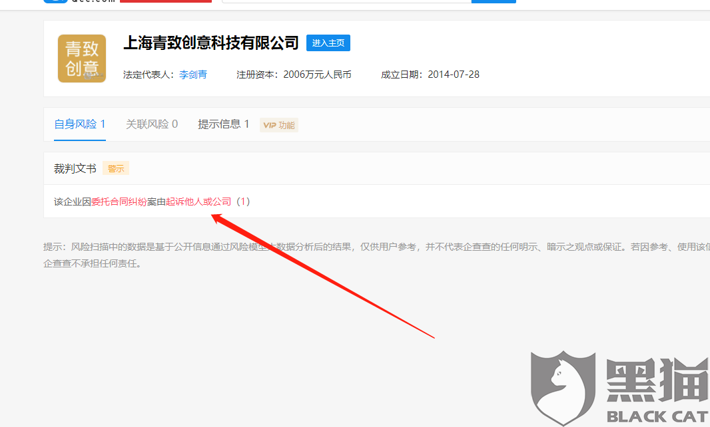Open legal representative 李剑青 link
This screenshot has width=710, height=427.
pyautogui.click(x=193, y=74)
